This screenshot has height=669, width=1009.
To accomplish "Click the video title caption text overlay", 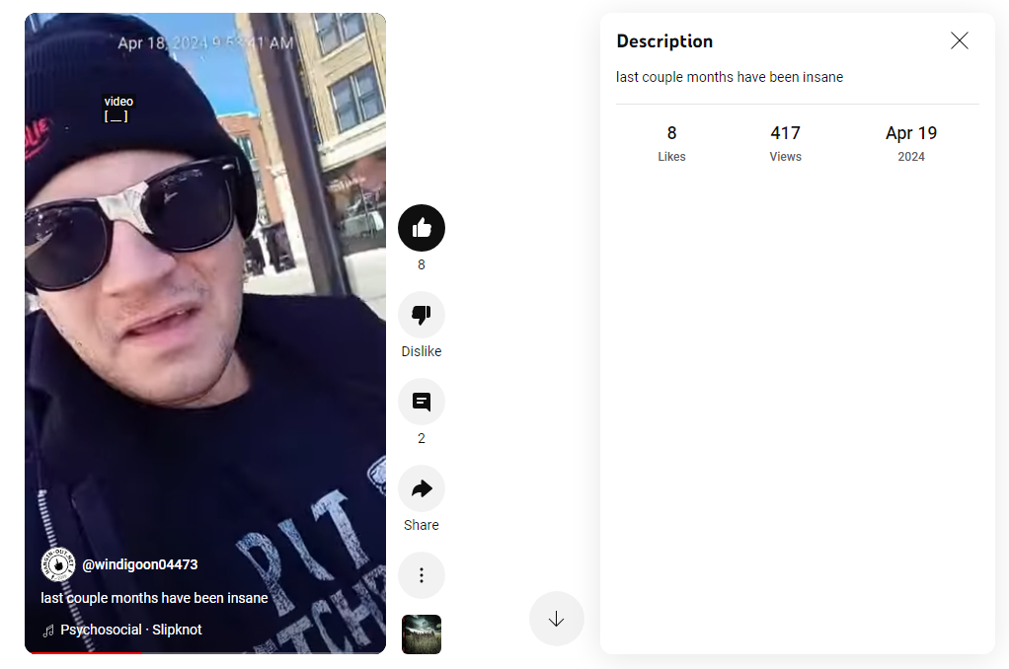I will click(x=154, y=598).
